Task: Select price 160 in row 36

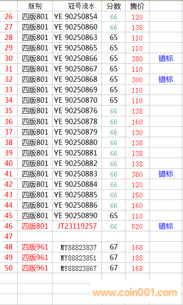Action: [137, 122]
